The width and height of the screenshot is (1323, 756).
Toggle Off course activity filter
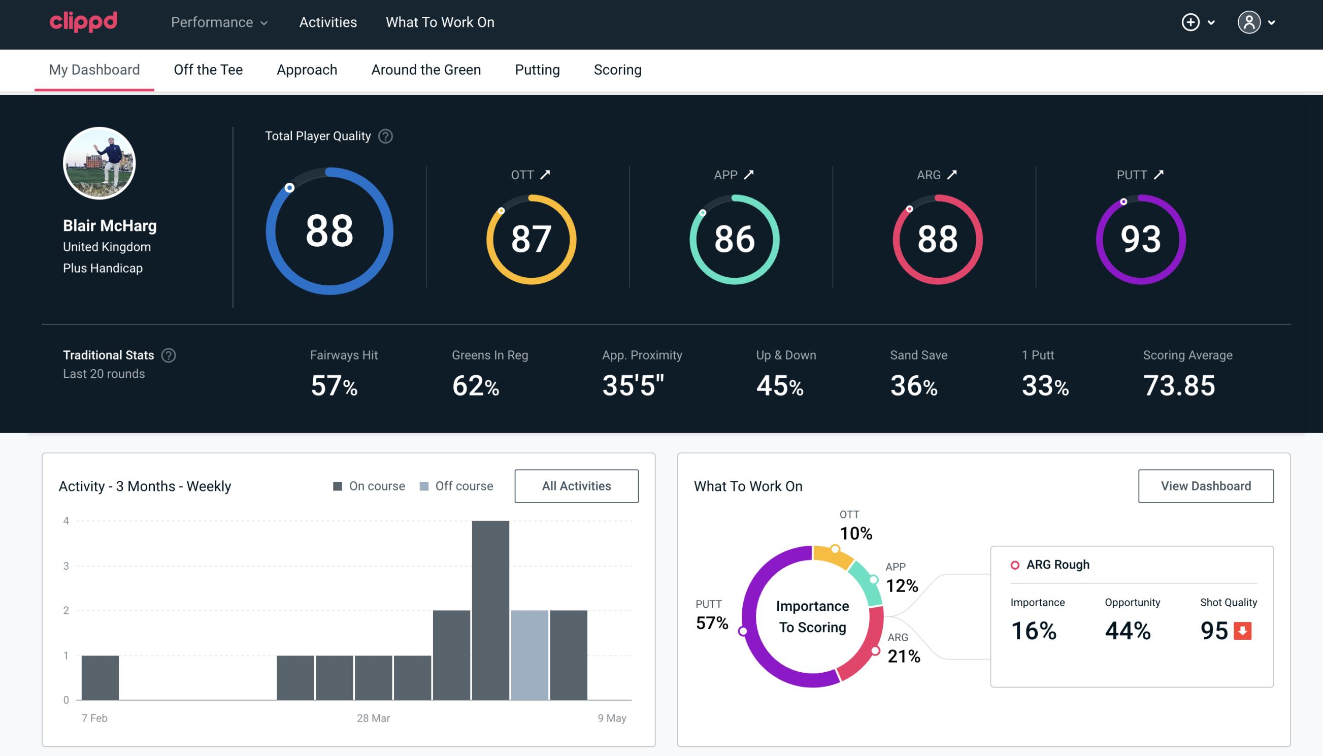point(455,485)
